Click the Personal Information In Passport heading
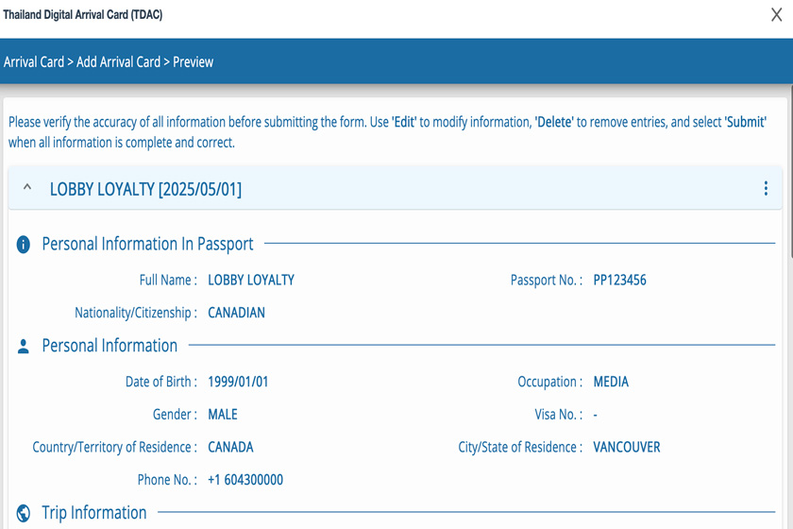Image resolution: width=793 pixels, height=529 pixels. [x=147, y=244]
